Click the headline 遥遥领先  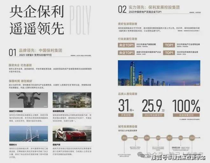pos(37,28)
